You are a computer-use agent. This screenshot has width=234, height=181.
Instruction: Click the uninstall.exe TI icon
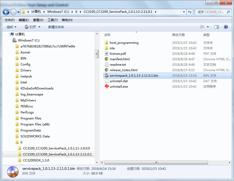(107, 86)
